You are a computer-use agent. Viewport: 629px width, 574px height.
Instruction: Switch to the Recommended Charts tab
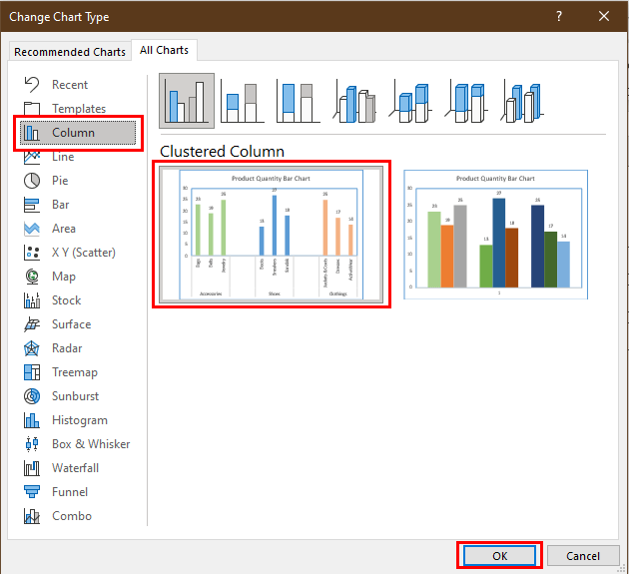click(x=70, y=52)
